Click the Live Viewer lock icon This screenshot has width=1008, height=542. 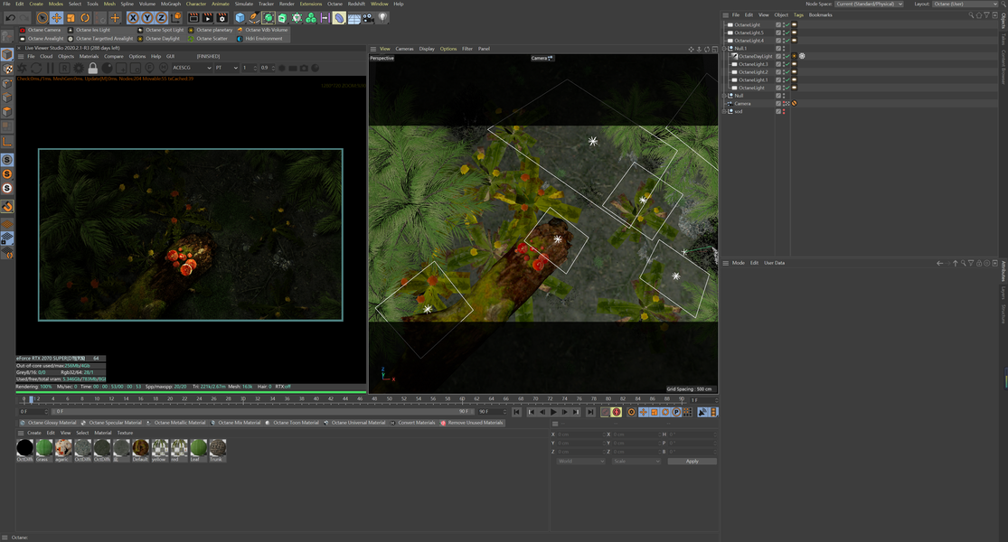92,68
